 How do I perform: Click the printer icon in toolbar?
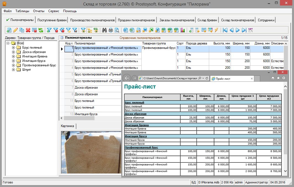click(111, 30)
